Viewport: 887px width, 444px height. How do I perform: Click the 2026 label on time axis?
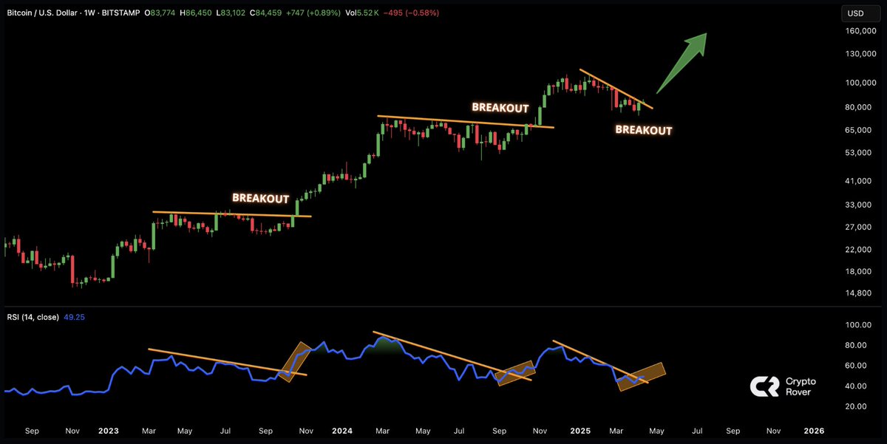[x=814, y=431]
